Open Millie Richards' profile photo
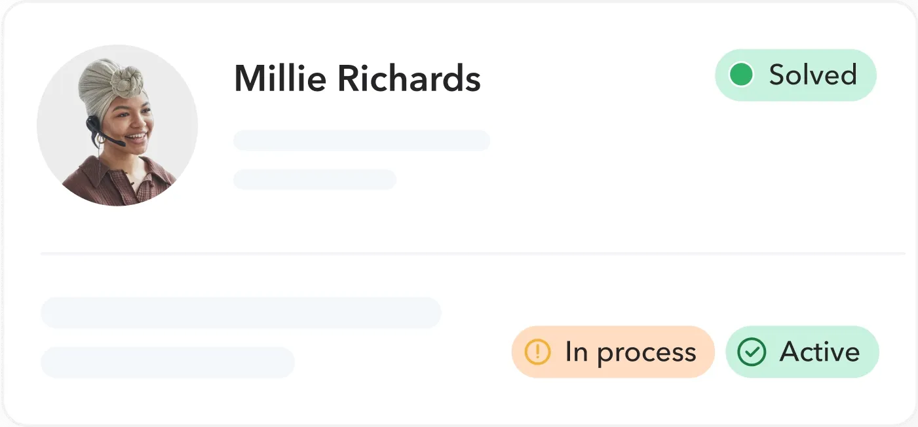Viewport: 918px width, 427px height. (x=117, y=125)
